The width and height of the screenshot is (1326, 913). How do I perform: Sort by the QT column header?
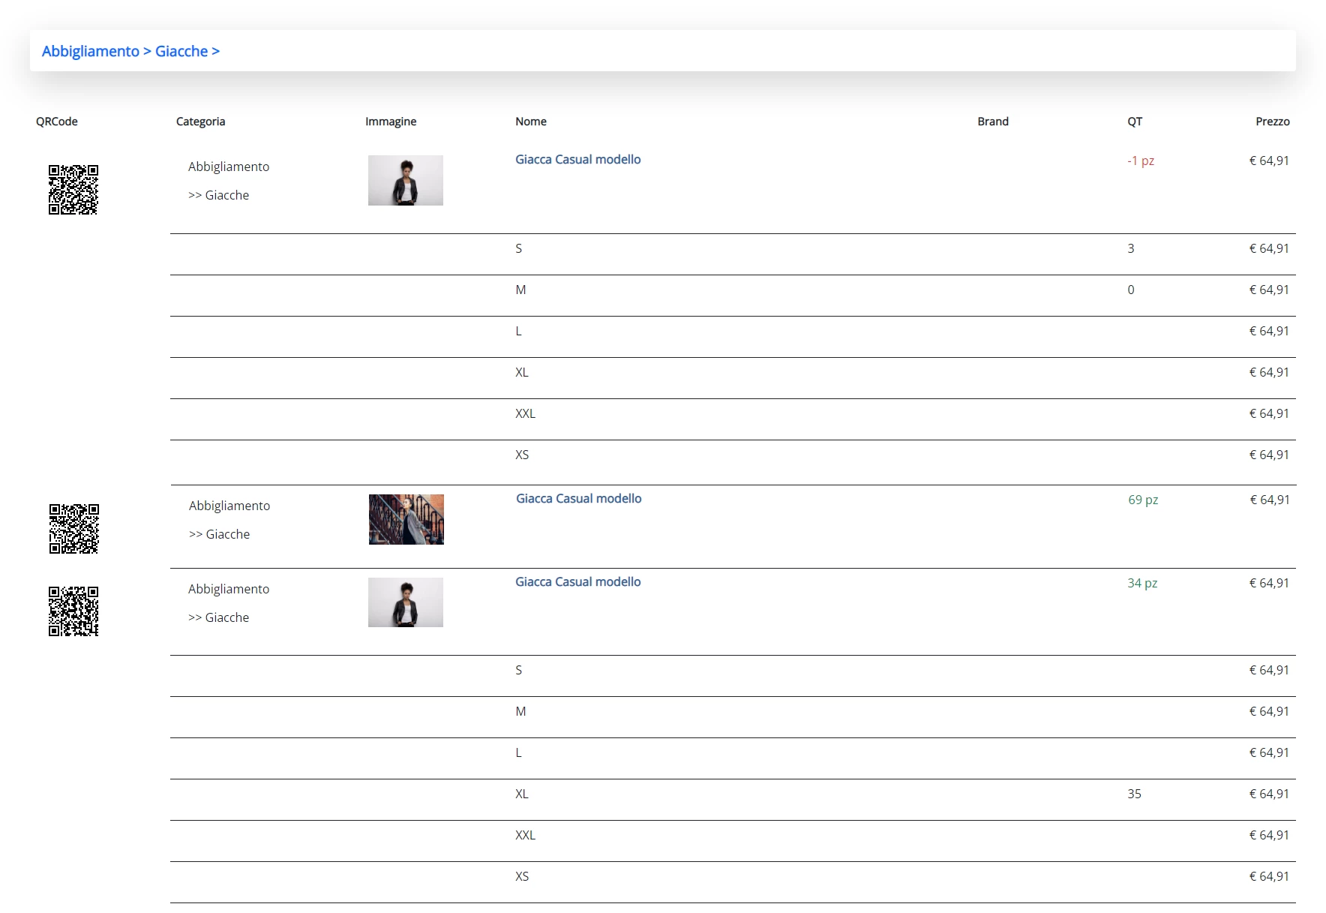(1135, 122)
